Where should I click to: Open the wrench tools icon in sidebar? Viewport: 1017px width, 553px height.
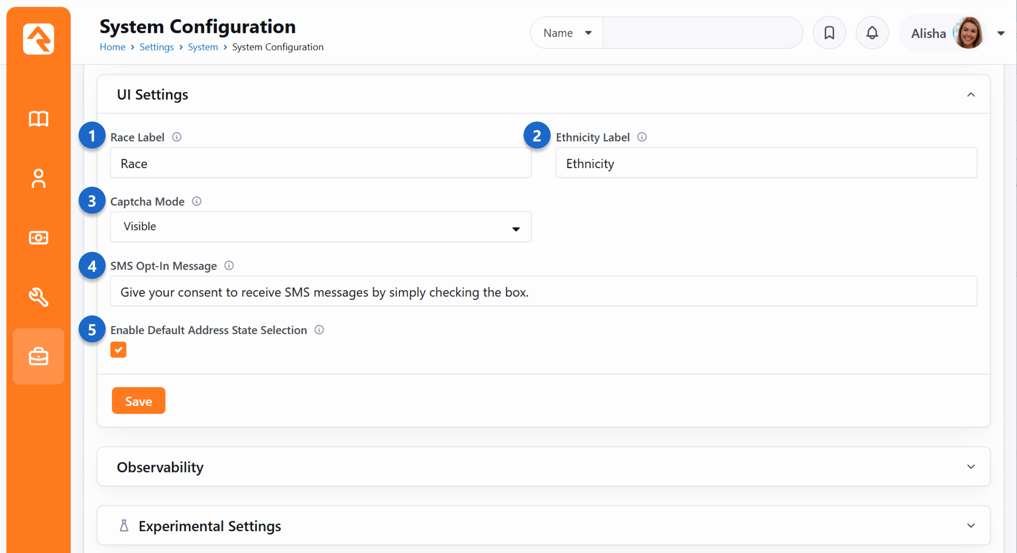click(x=39, y=297)
